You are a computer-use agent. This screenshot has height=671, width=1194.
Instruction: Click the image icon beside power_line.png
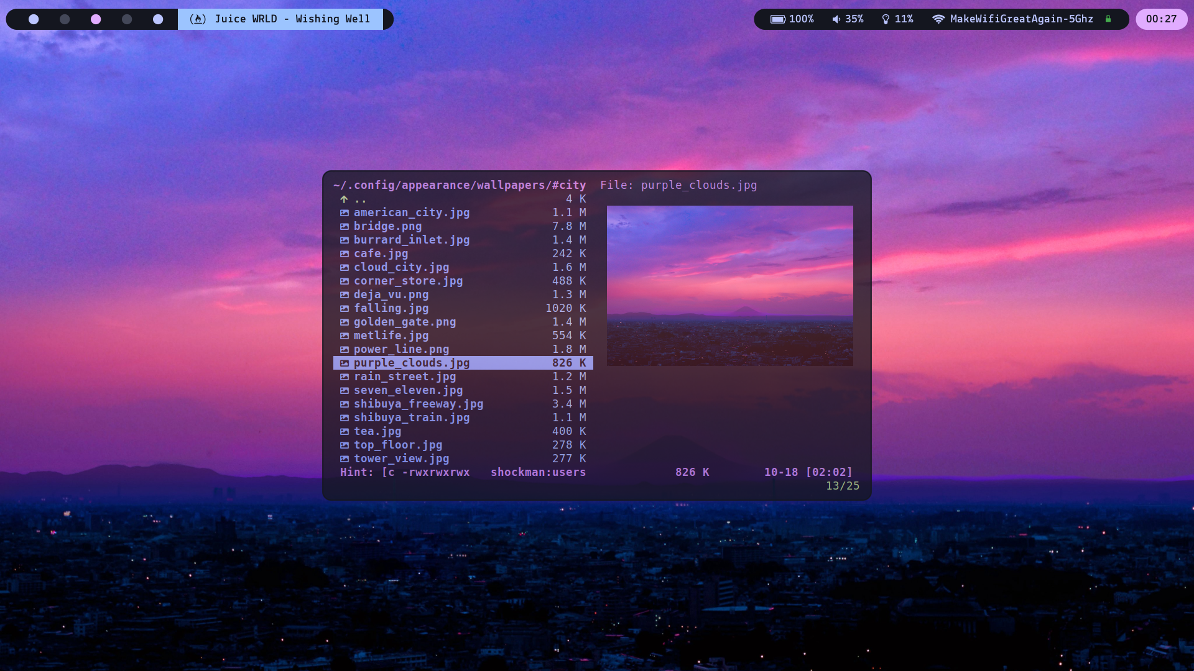(x=345, y=349)
